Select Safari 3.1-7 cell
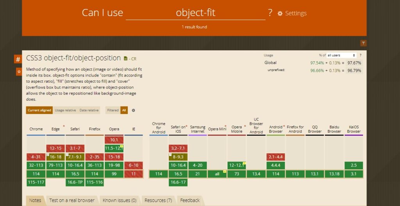Screen dimensions: 400x206 pos(75,148)
